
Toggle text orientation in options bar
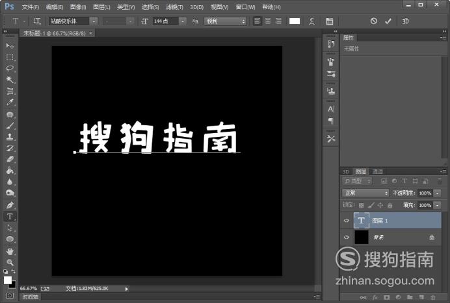[37, 21]
